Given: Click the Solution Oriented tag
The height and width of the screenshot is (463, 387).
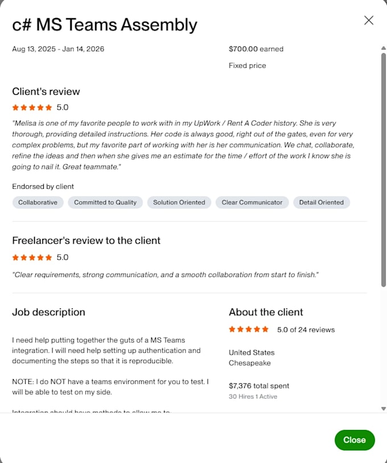Looking at the screenshot, I should point(179,202).
